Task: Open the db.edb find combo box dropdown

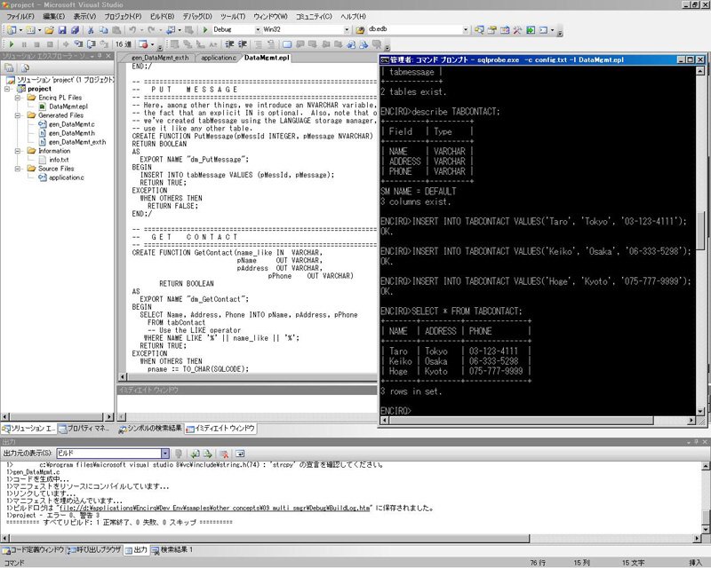Action: pos(466,30)
